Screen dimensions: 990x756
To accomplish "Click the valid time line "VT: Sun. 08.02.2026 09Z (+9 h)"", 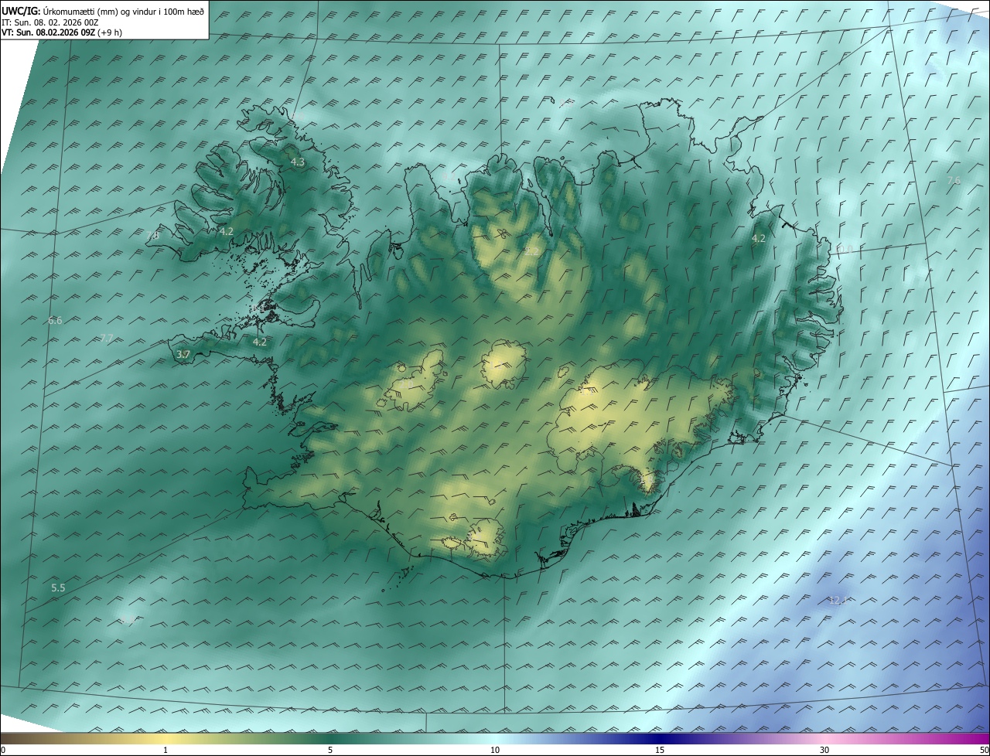I will pos(62,32).
